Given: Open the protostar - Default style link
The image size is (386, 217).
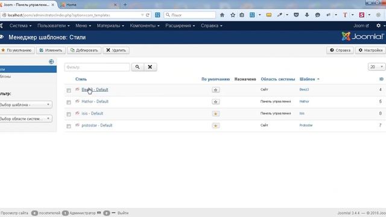Looking at the screenshot, I should point(96,125).
